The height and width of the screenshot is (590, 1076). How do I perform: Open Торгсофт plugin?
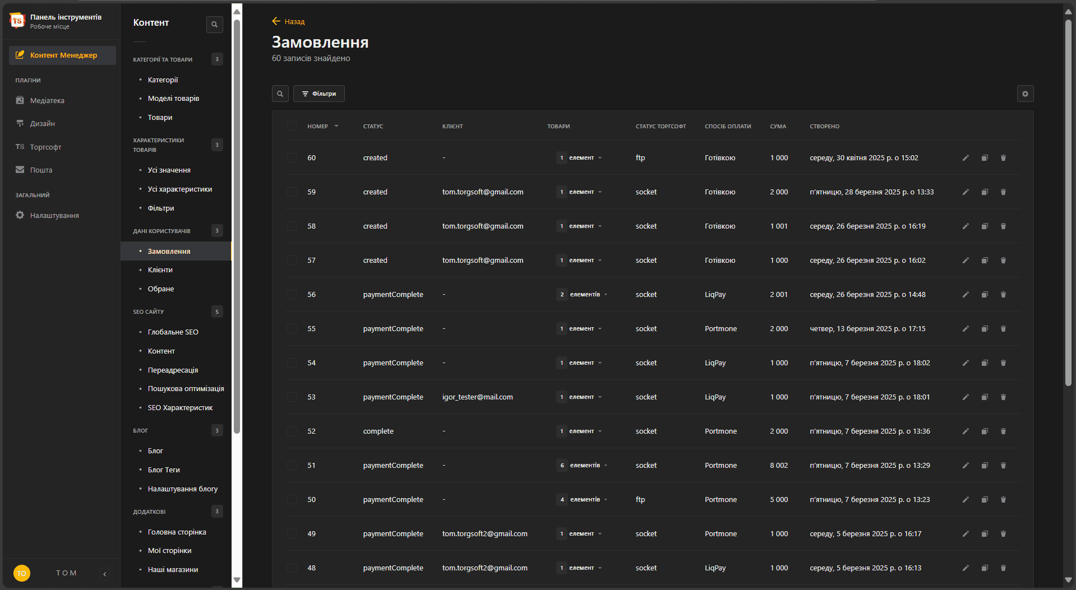coord(39,147)
